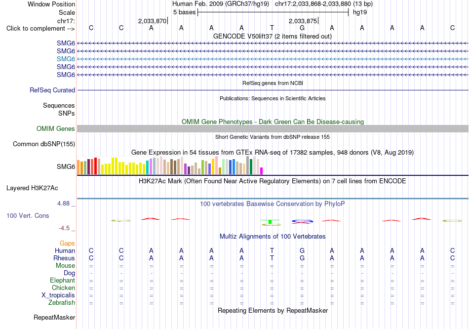Open "OMIM Gene Phenotypes - Dark Green Can Be Disease-causing" title
469x329 pixels.
[x=273, y=122]
